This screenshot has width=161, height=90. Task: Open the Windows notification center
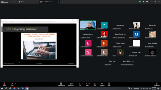click(158, 88)
